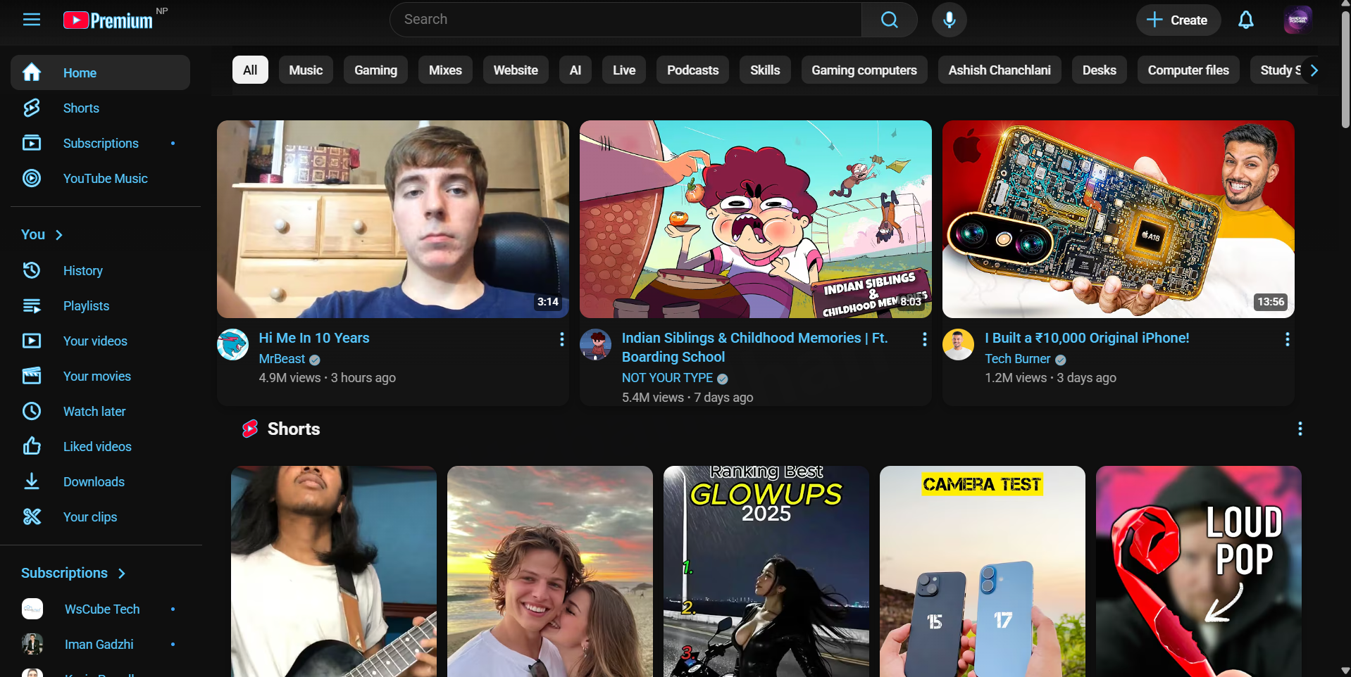Click the Iman Gadzhi channel avatar
The height and width of the screenshot is (677, 1351).
tap(32, 644)
